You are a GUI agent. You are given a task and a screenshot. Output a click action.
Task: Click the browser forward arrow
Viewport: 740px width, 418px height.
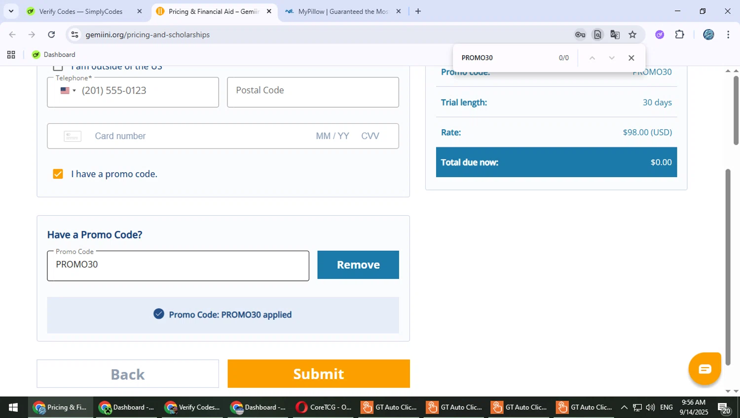tap(32, 35)
